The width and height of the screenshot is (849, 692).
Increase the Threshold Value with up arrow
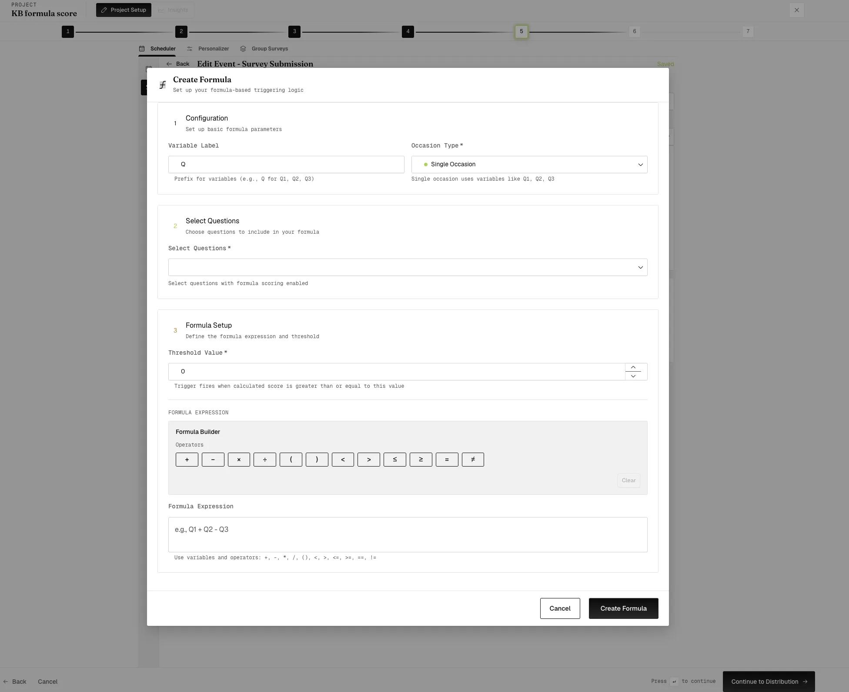tap(633, 367)
